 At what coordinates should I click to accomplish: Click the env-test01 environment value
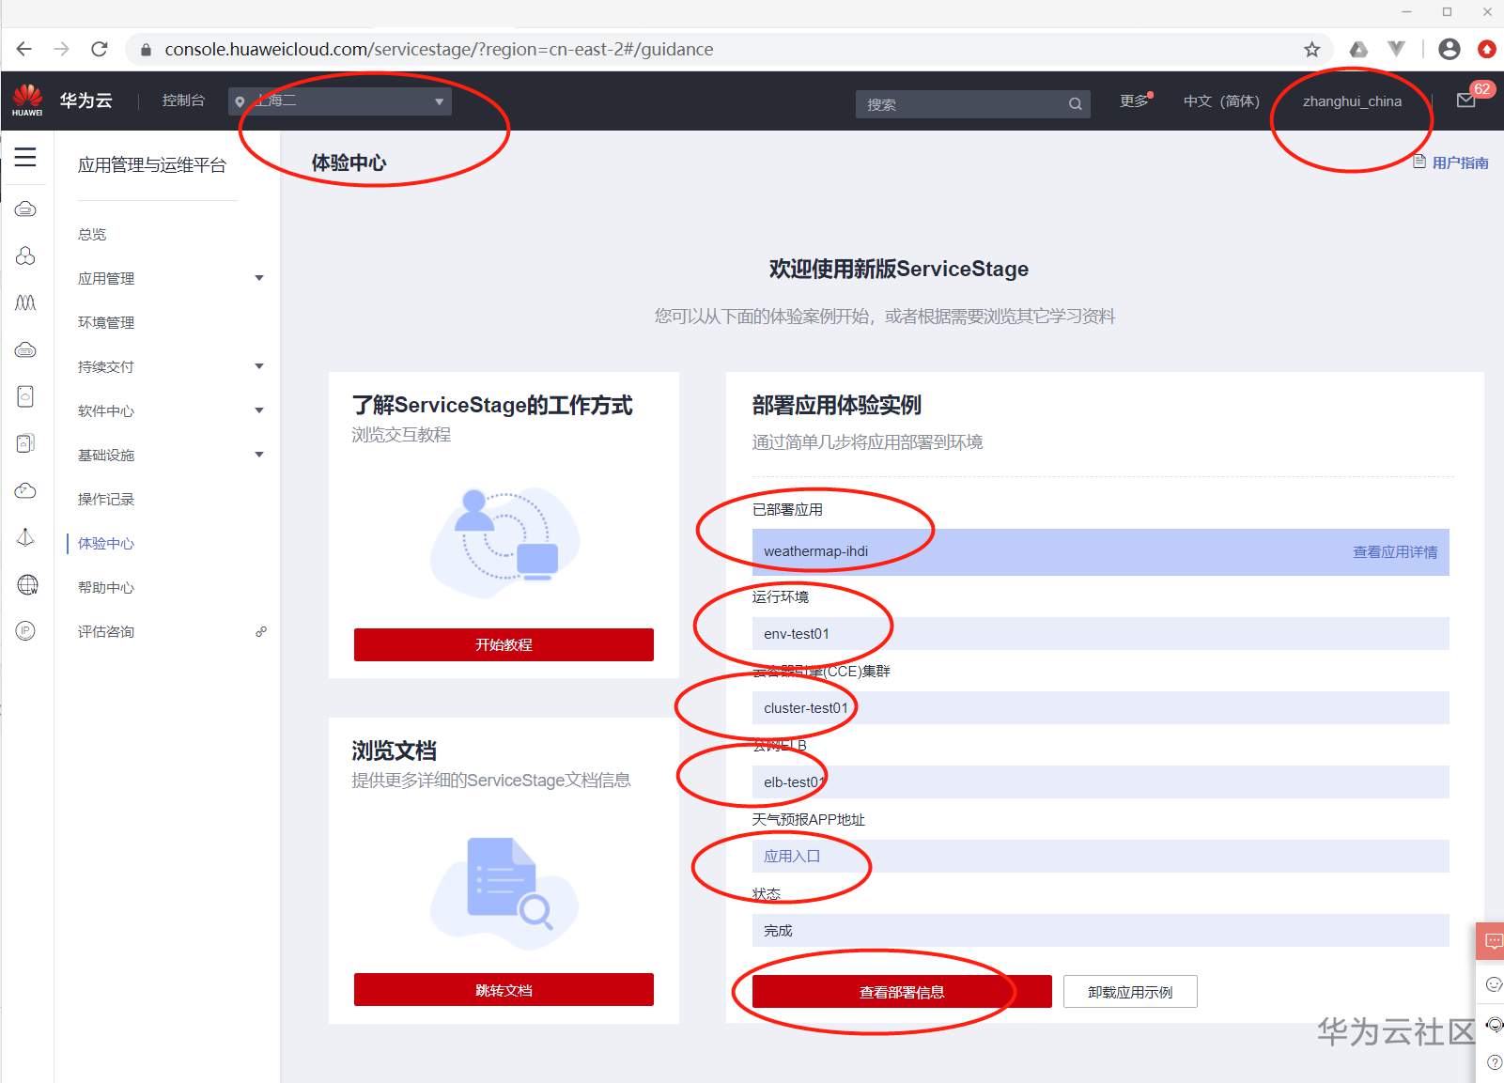[797, 634]
